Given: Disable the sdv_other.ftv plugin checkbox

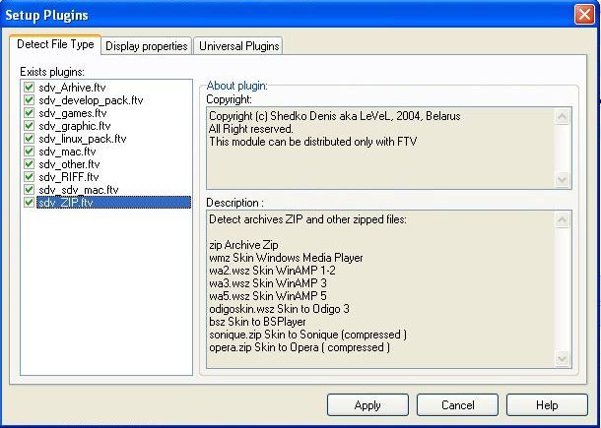Looking at the screenshot, I should pyautogui.click(x=29, y=164).
